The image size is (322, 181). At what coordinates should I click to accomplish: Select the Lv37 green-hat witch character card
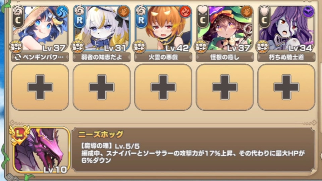tap(225, 28)
